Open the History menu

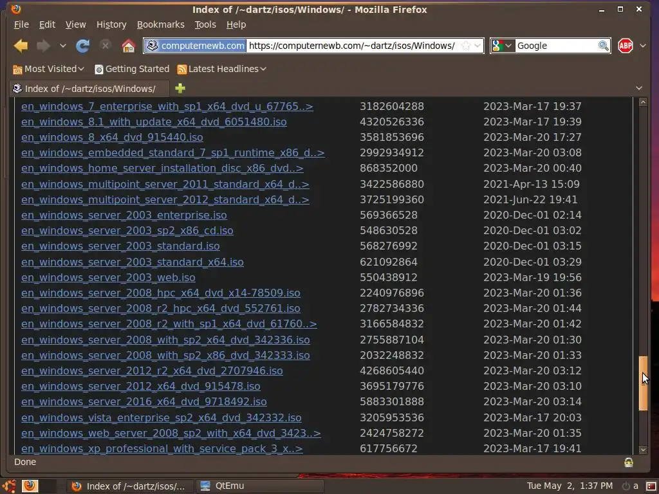tap(111, 25)
